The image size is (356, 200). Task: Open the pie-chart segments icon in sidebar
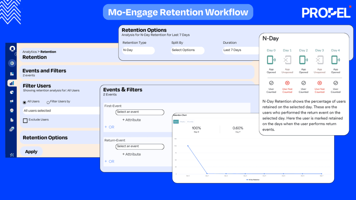[12, 92]
